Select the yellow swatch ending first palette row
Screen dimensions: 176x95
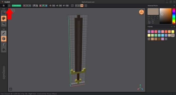[173, 32]
